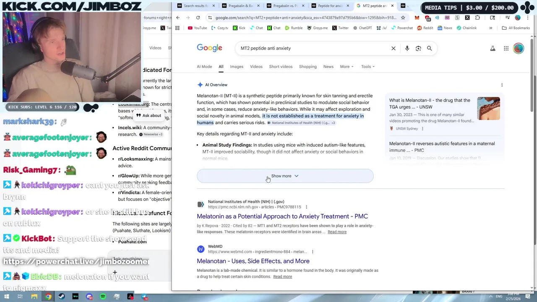Switch to the 'Pregabalin & Ba' browser tab

tap(240, 6)
